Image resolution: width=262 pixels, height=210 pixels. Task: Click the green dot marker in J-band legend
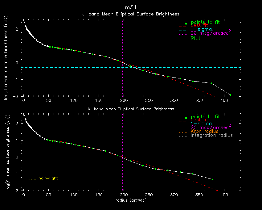pos(186,23)
